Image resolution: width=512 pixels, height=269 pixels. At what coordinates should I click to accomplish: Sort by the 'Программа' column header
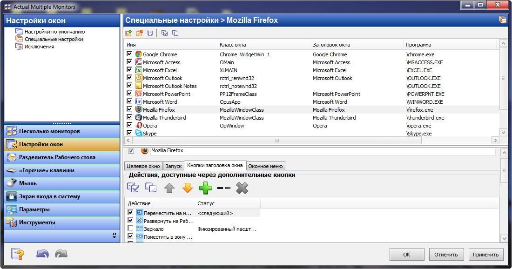pos(450,45)
